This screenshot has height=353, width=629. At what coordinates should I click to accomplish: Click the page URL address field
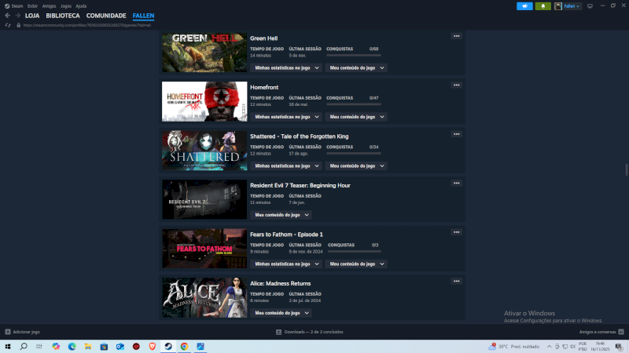[x=87, y=25]
